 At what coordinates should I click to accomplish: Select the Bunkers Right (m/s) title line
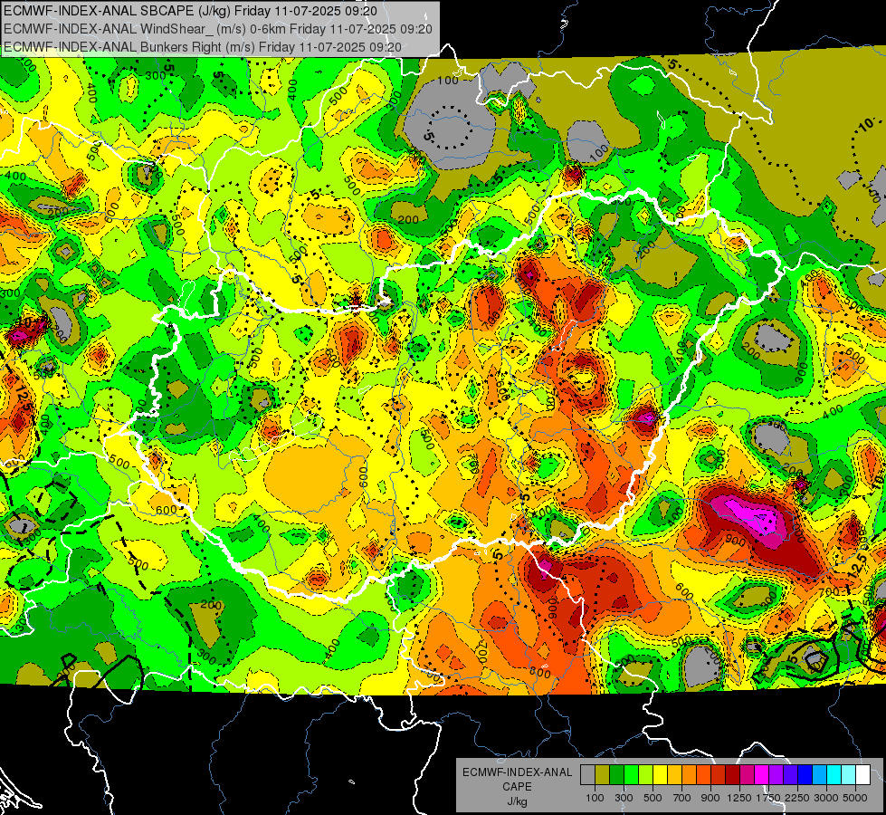coord(203,47)
